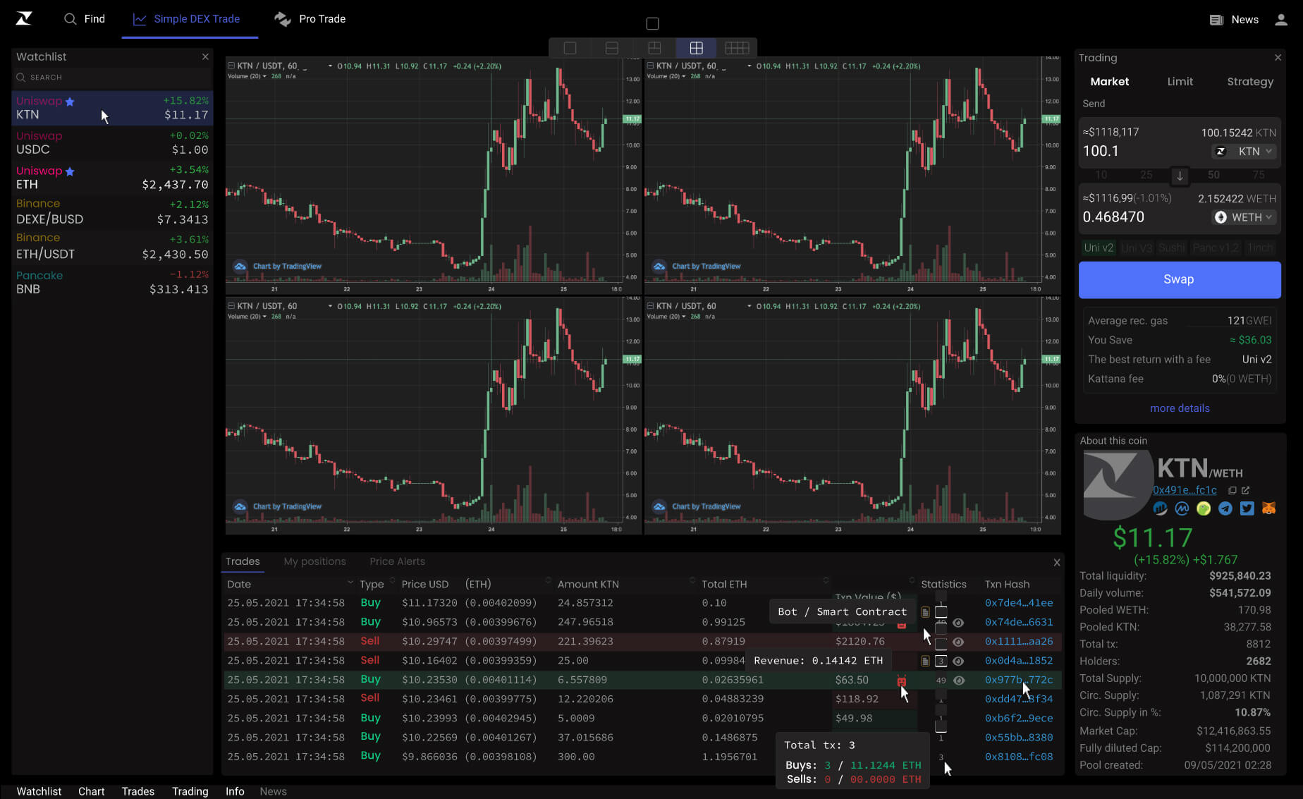The width and height of the screenshot is (1303, 799).
Task: Select the eight-chart grid layout icon
Action: (x=737, y=48)
